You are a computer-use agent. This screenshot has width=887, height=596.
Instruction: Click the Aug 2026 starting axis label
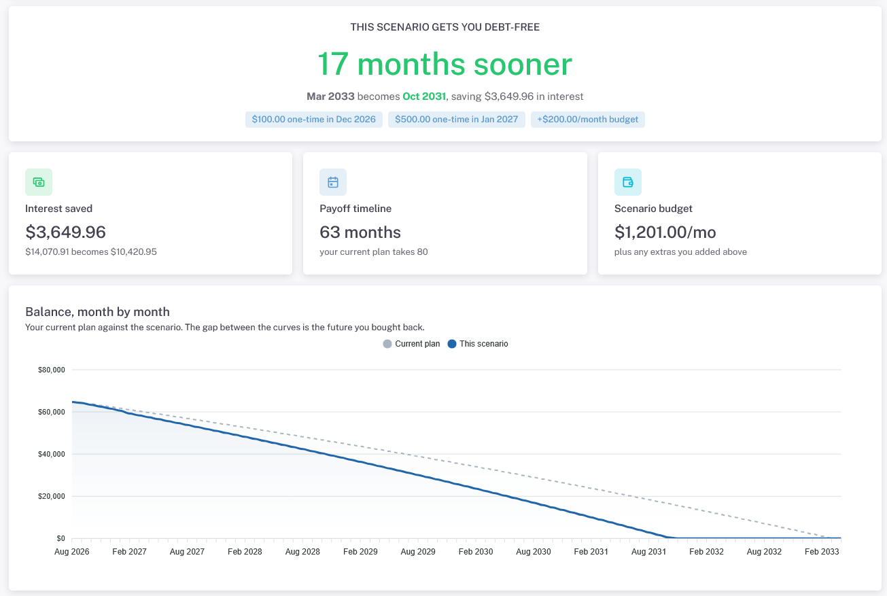[x=72, y=552]
